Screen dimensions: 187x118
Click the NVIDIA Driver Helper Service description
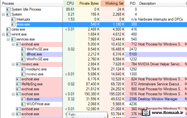(x=160, y=64)
